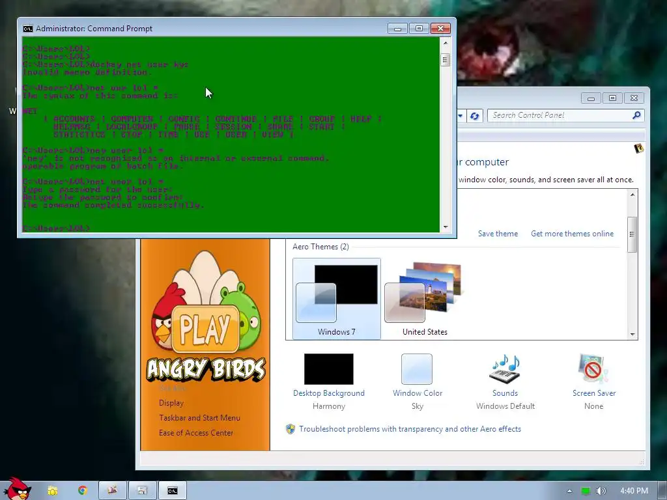This screenshot has height=500, width=667.
Task: Click inside Search Control Panel field
Action: [566, 115]
